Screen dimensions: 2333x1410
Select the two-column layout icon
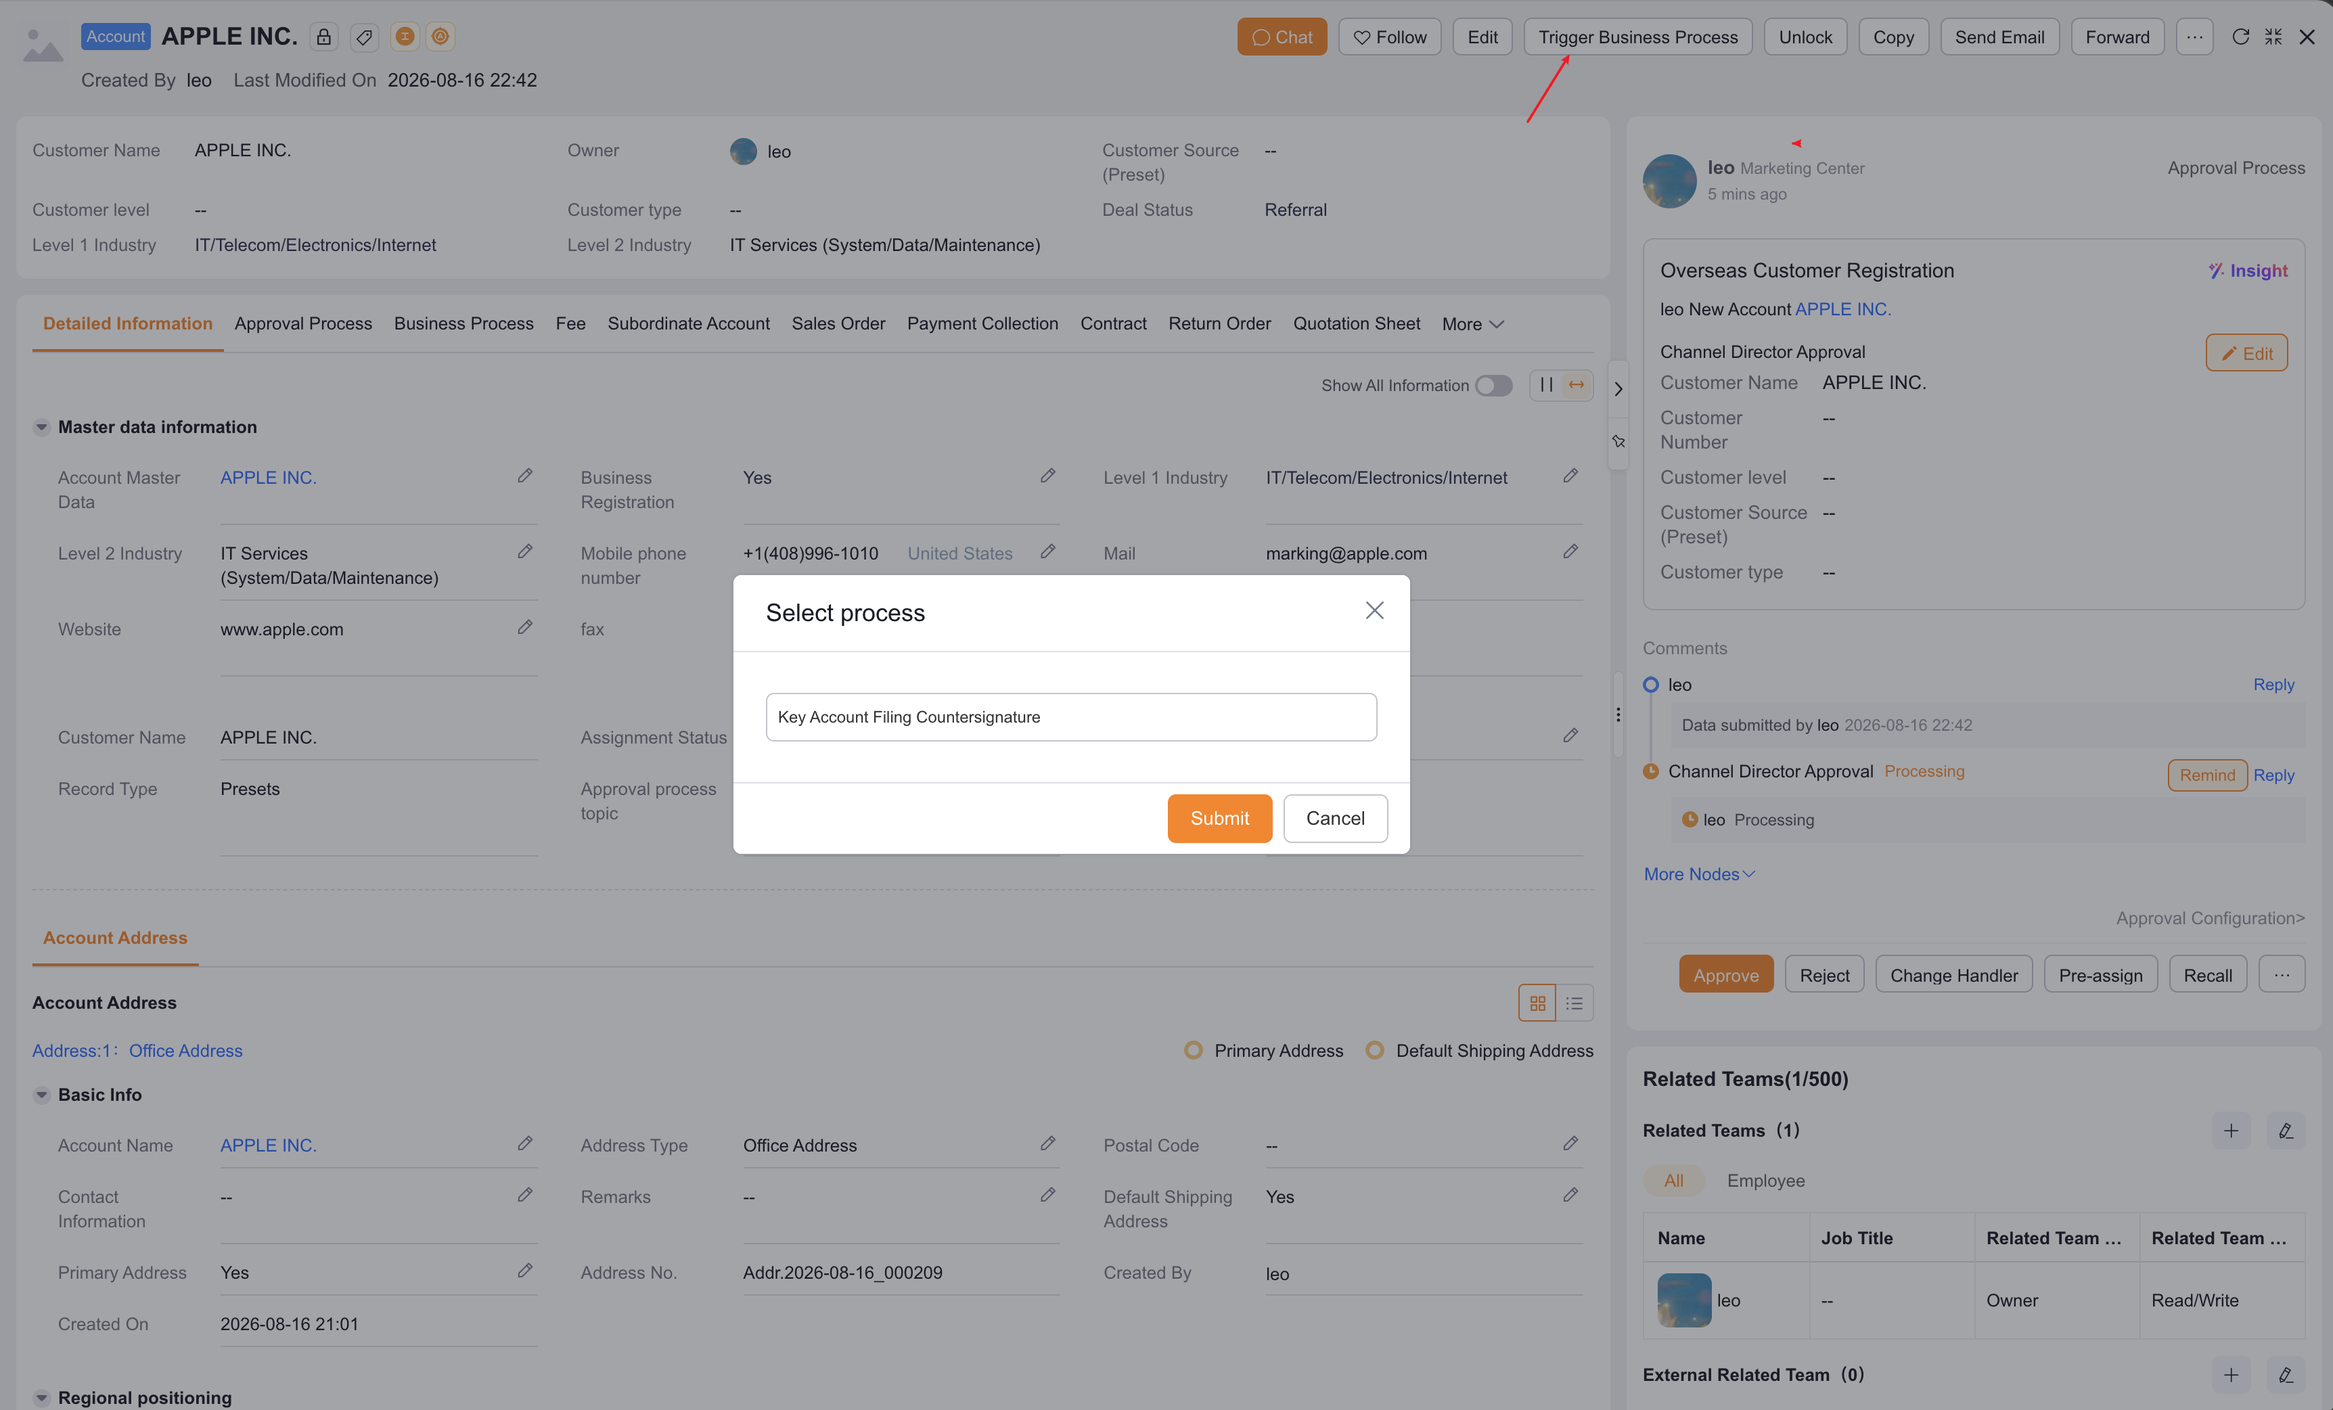(1546, 384)
